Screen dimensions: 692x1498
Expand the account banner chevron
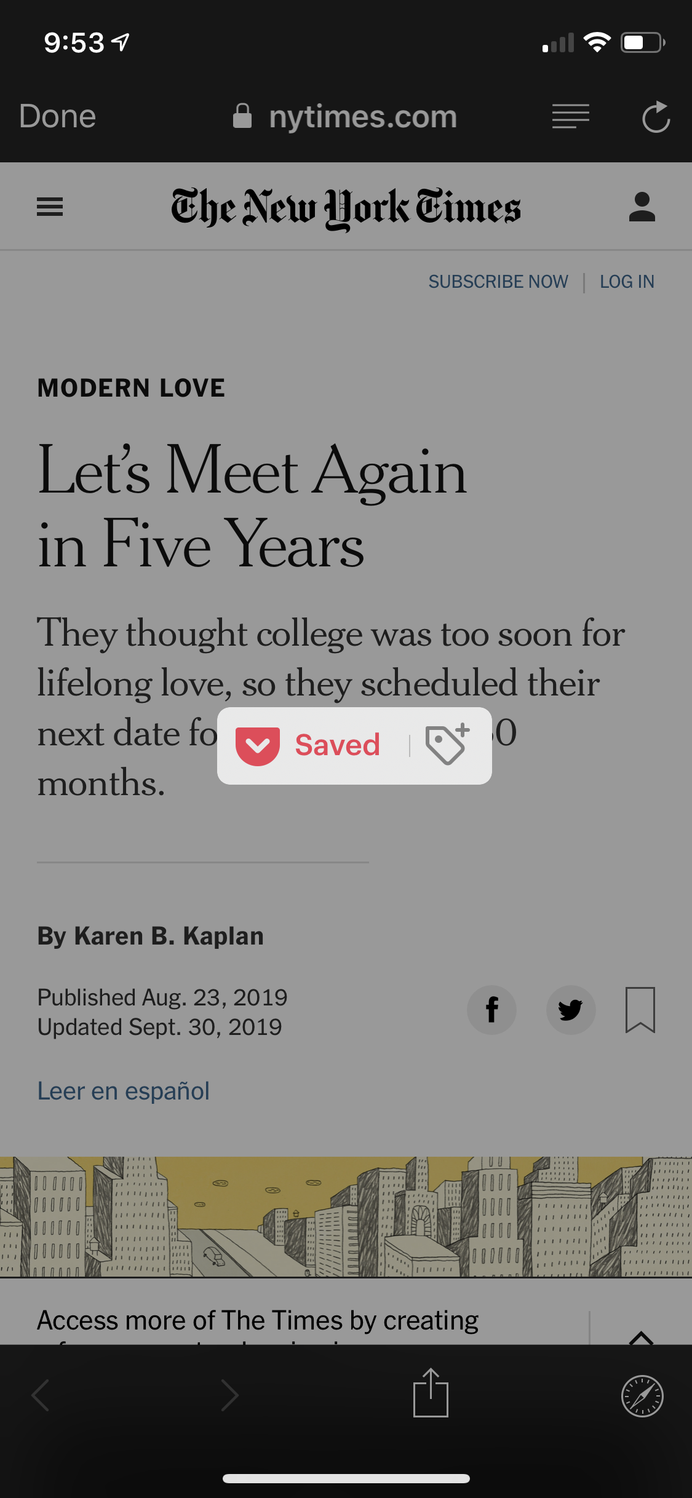pyautogui.click(x=641, y=1336)
